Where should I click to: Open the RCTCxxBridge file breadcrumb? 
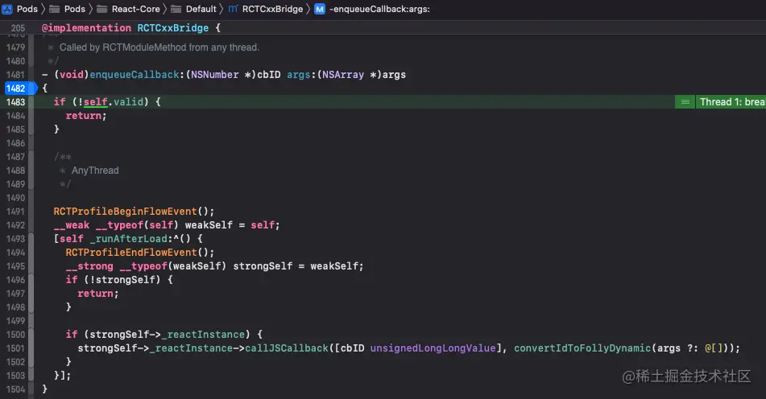(266, 9)
